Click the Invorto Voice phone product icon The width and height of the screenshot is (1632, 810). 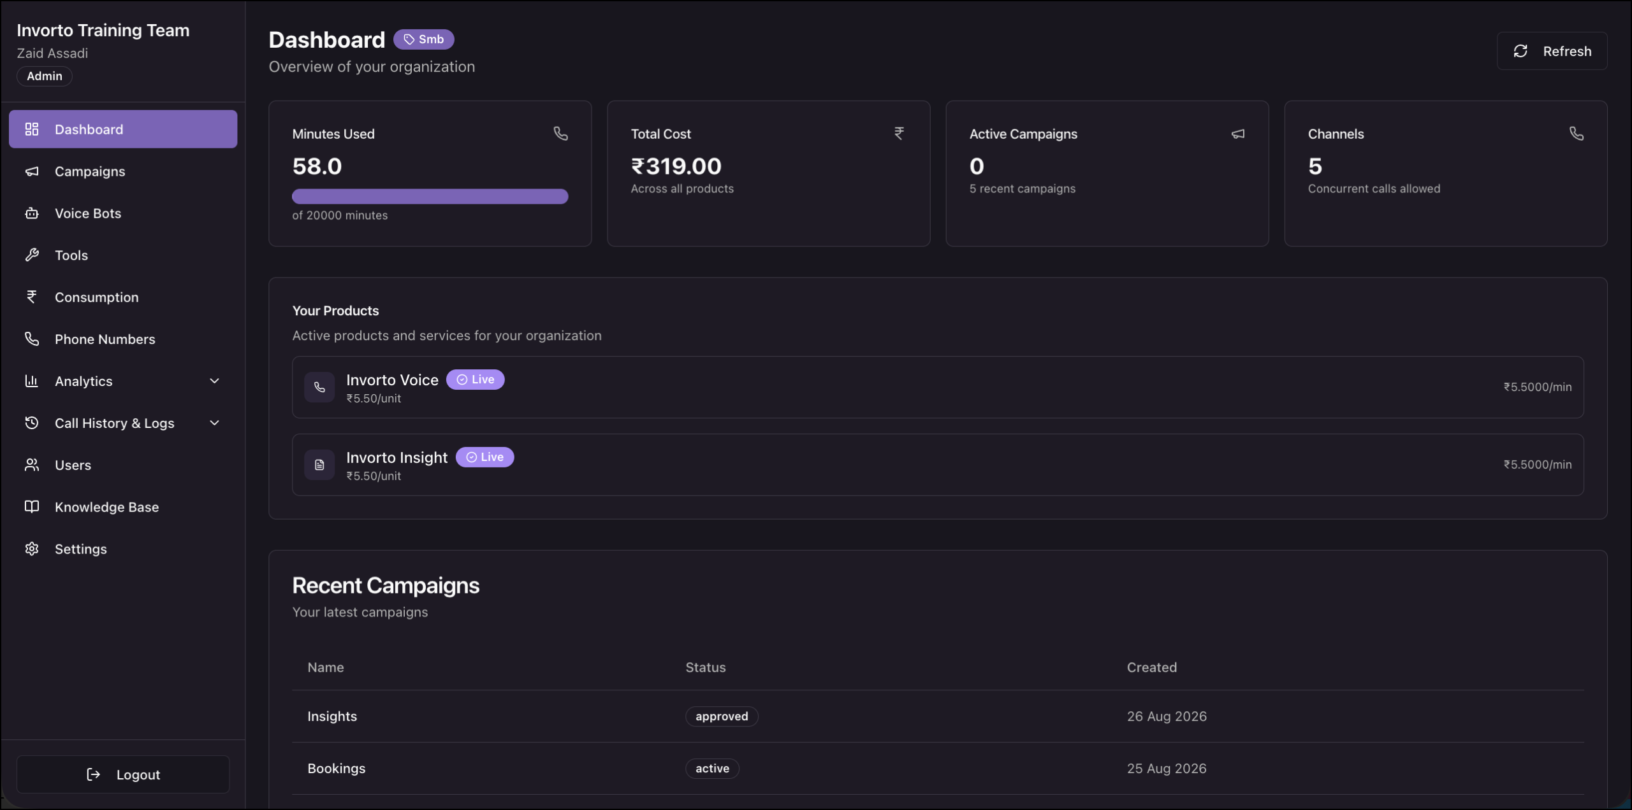pos(319,387)
